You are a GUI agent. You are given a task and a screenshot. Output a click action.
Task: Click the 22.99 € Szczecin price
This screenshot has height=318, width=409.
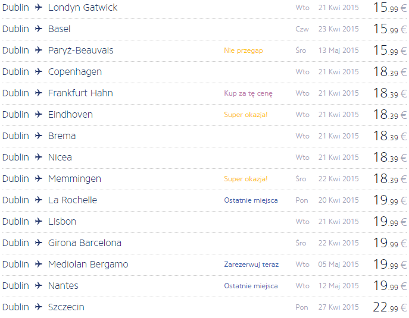[390, 307]
